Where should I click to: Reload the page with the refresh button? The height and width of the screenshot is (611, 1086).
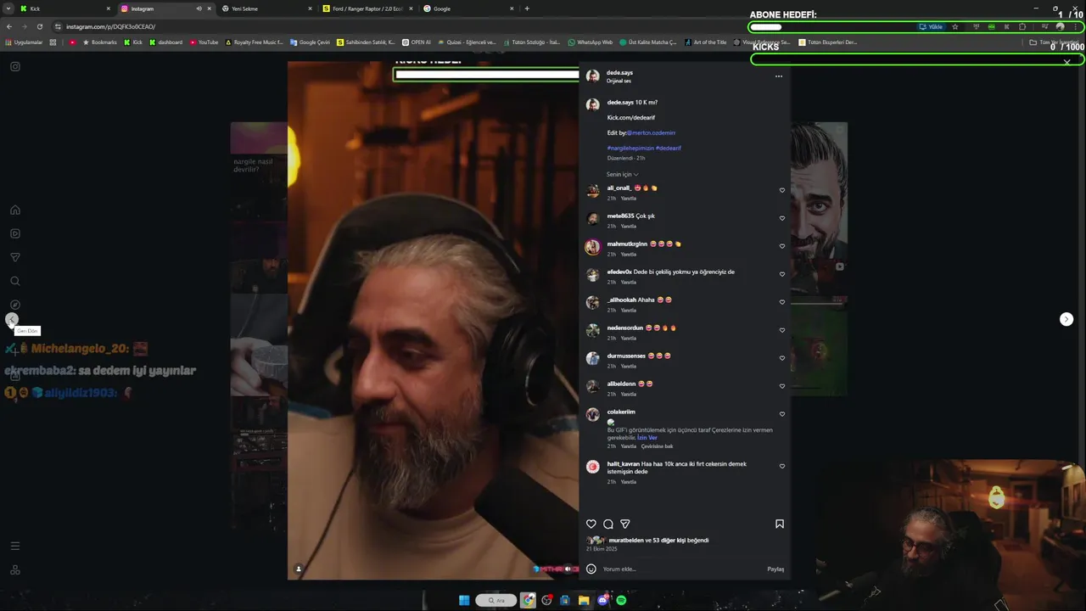tap(39, 26)
